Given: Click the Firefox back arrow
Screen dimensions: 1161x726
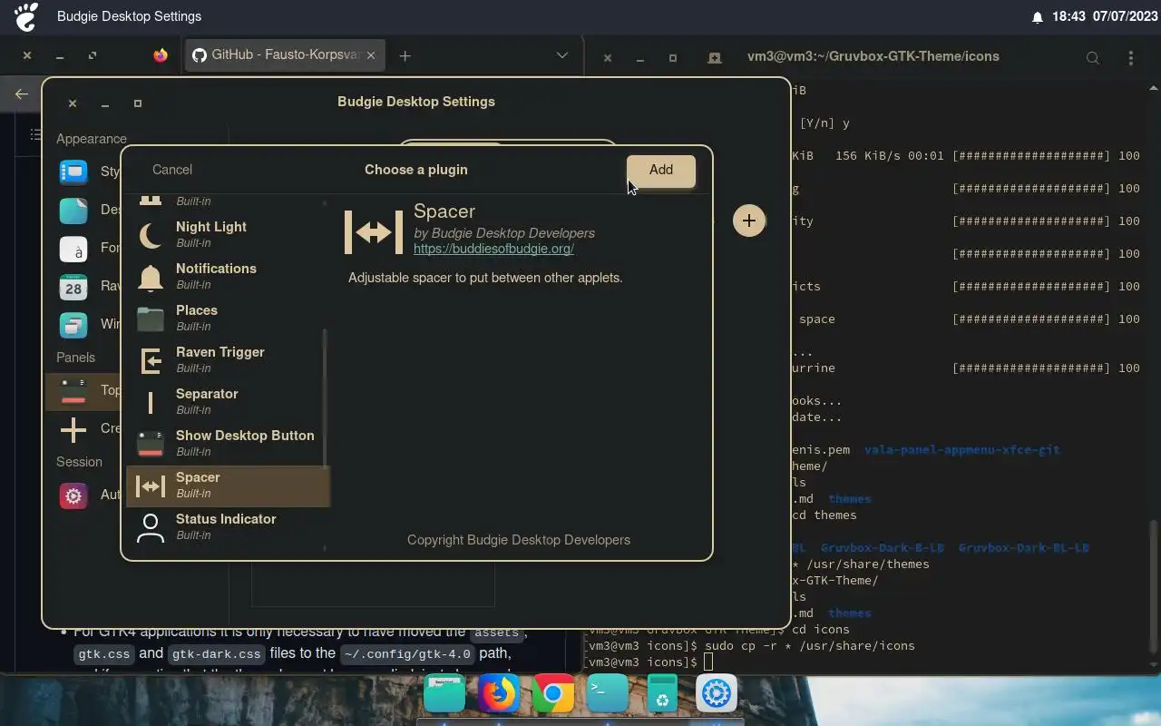Looking at the screenshot, I should tap(22, 93).
